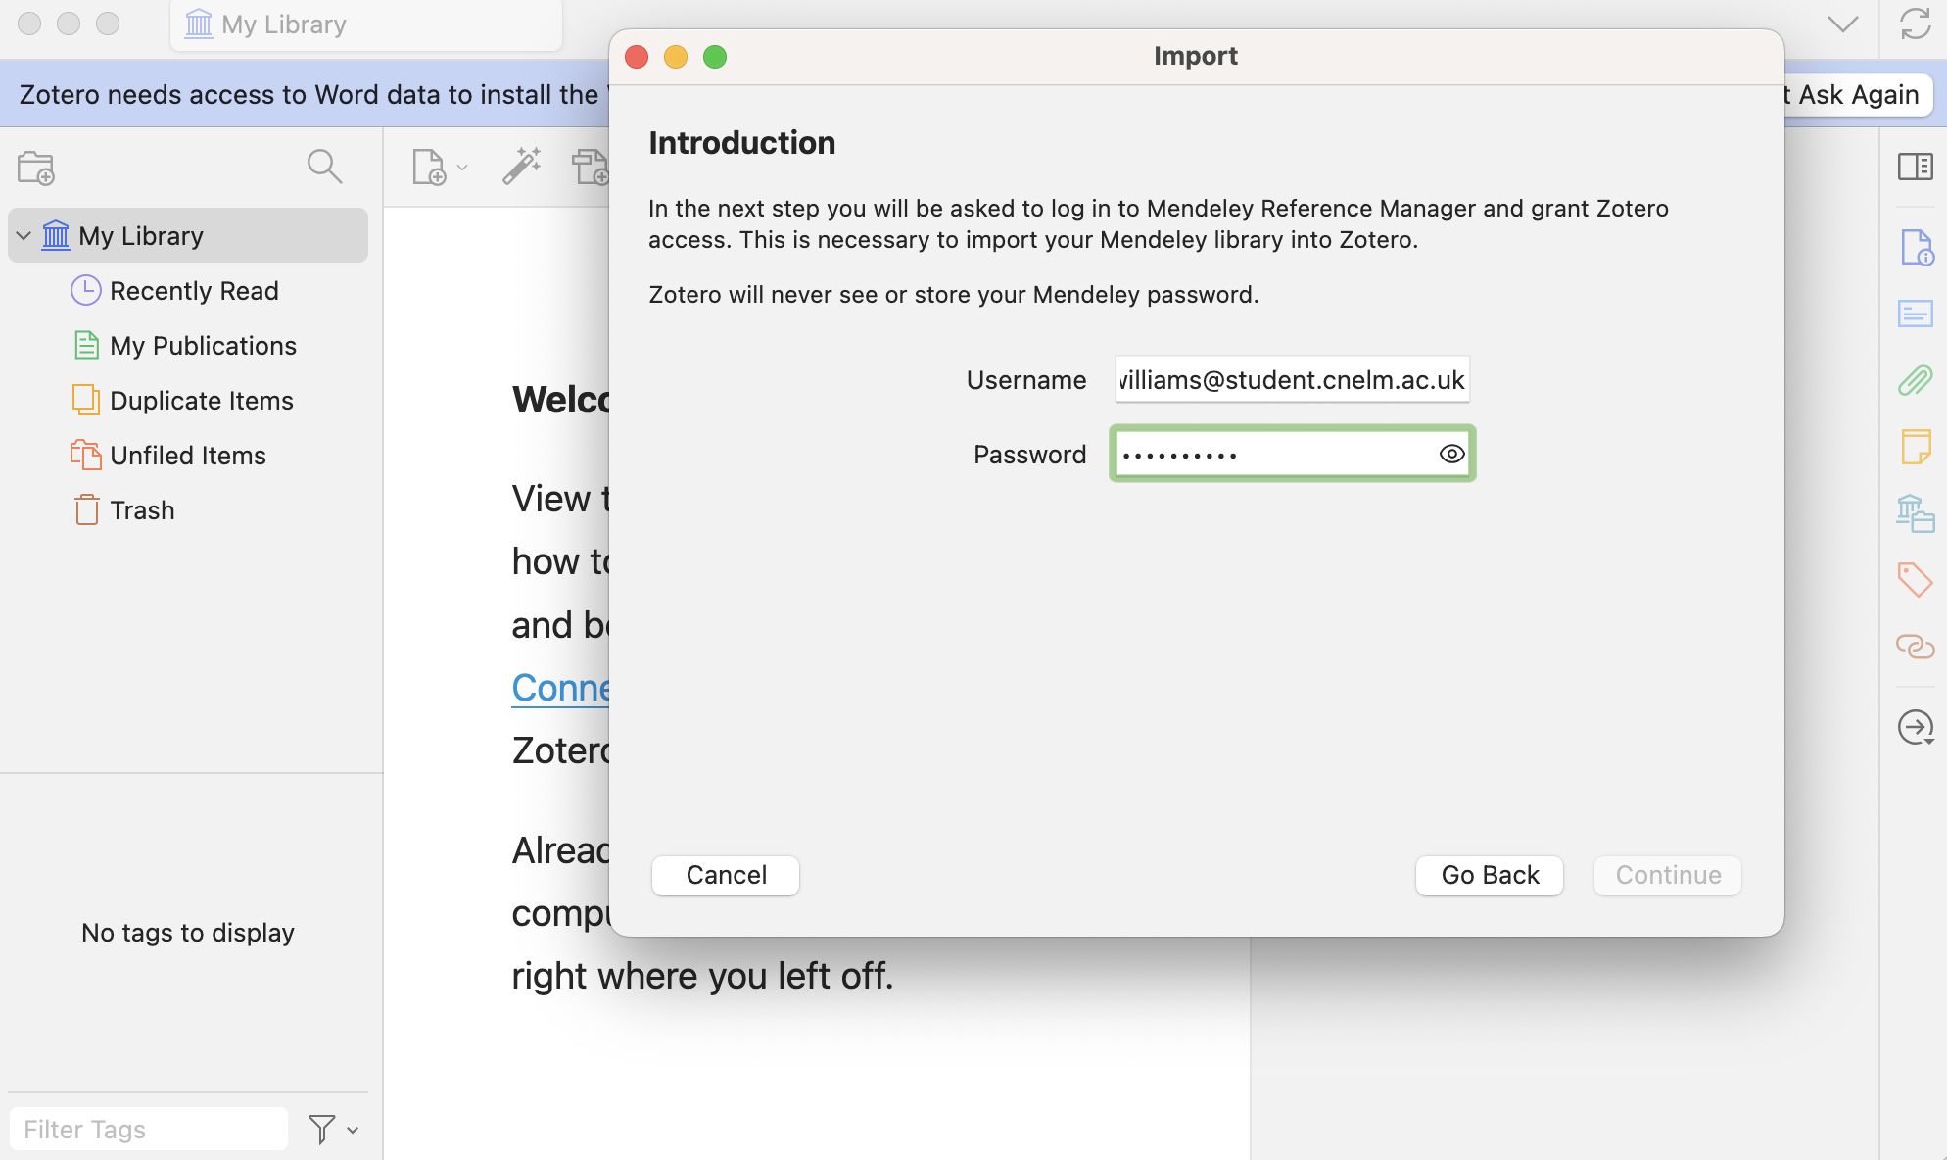Click the New Collection icon in sidebar
The width and height of the screenshot is (1947, 1160).
[36, 168]
